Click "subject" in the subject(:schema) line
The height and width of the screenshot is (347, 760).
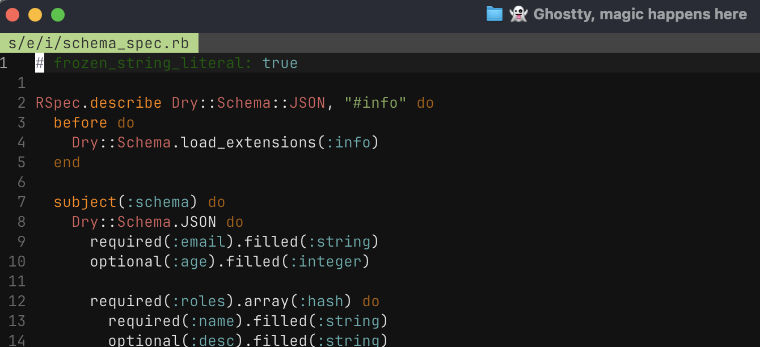click(x=85, y=202)
